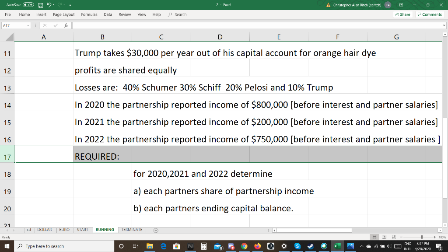Click the Search box in ribbon
448x252 pixels.
178,14
